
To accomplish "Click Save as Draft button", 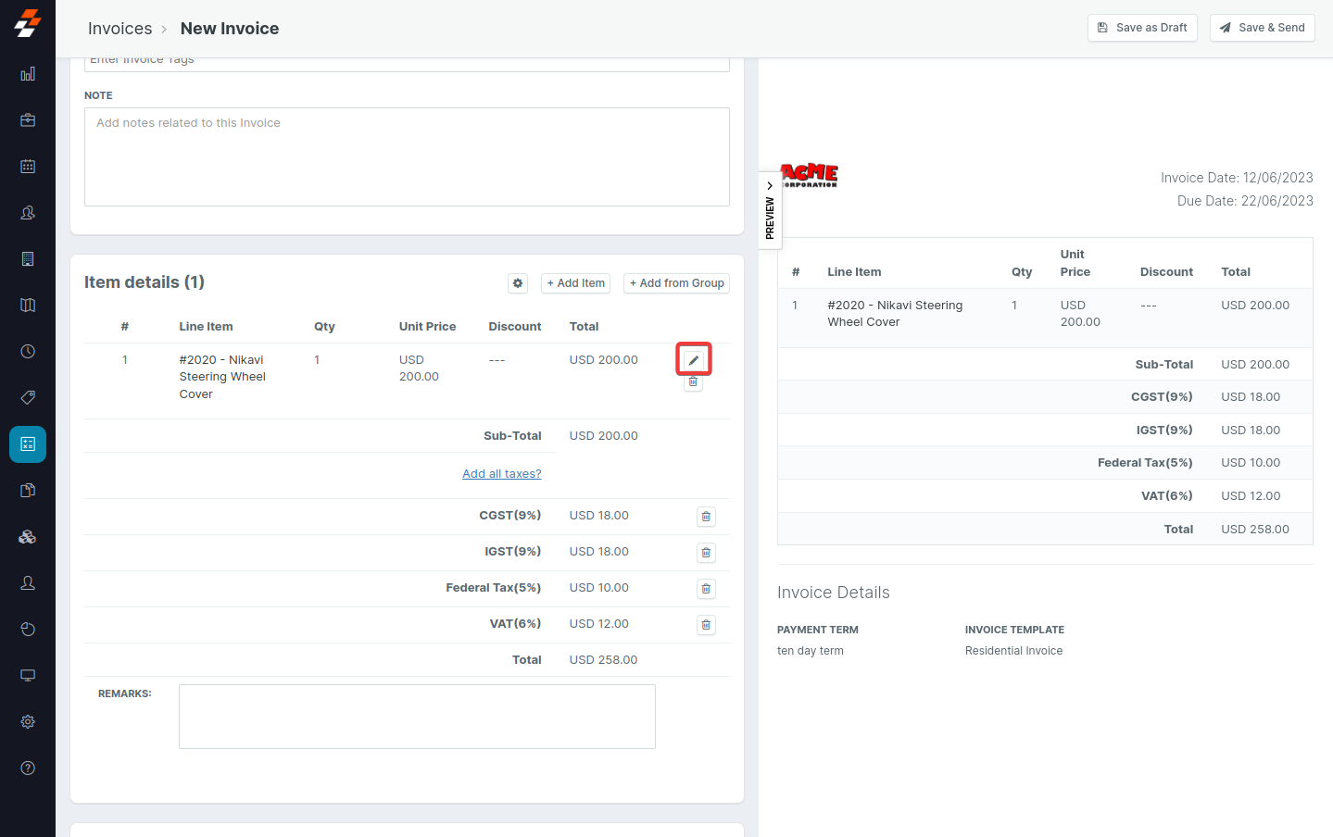I will point(1142,28).
